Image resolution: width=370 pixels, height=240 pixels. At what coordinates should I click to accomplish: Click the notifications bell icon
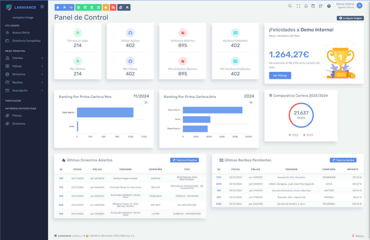[306, 6]
